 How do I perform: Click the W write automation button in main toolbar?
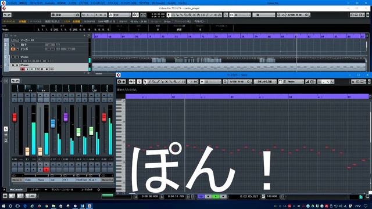coord(101,15)
